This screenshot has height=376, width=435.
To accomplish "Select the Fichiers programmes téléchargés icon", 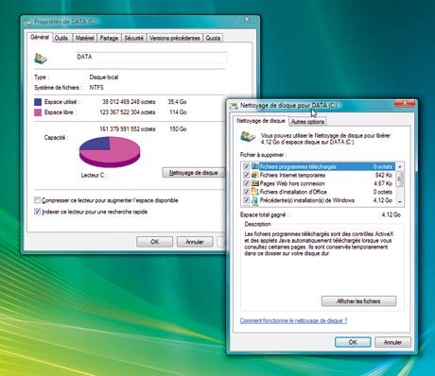I will click(x=255, y=166).
